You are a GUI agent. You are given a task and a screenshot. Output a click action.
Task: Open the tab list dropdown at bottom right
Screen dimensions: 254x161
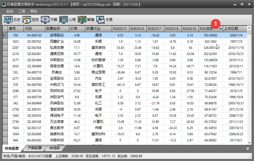coord(248,149)
